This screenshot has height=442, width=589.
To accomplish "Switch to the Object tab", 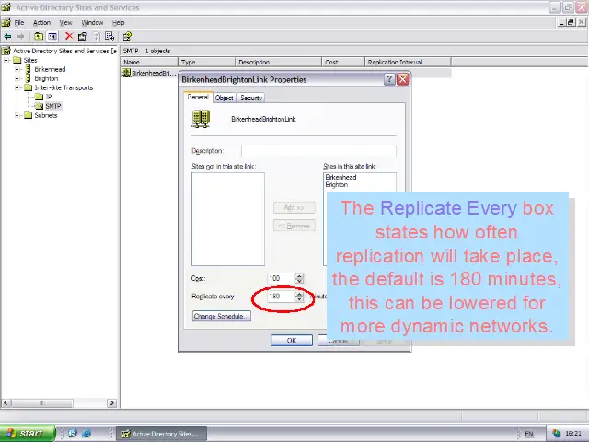I will click(x=225, y=98).
